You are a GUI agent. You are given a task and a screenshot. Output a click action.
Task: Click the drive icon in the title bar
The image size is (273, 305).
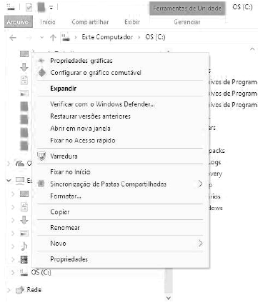[11, 7]
